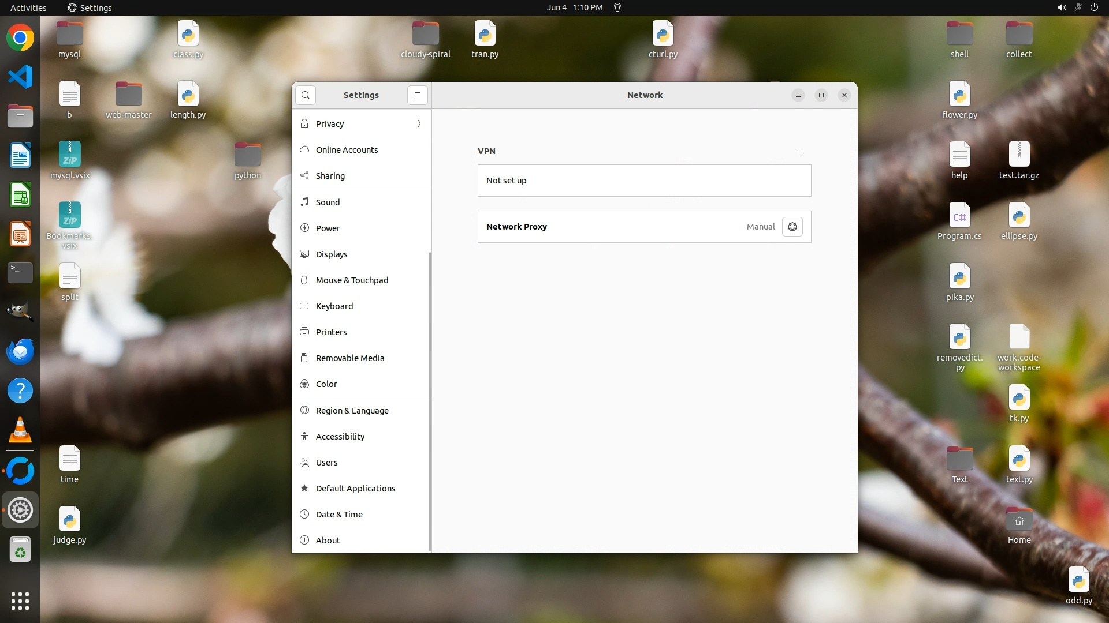
Task: Click the Not set up VPN row
Action: tap(644, 181)
